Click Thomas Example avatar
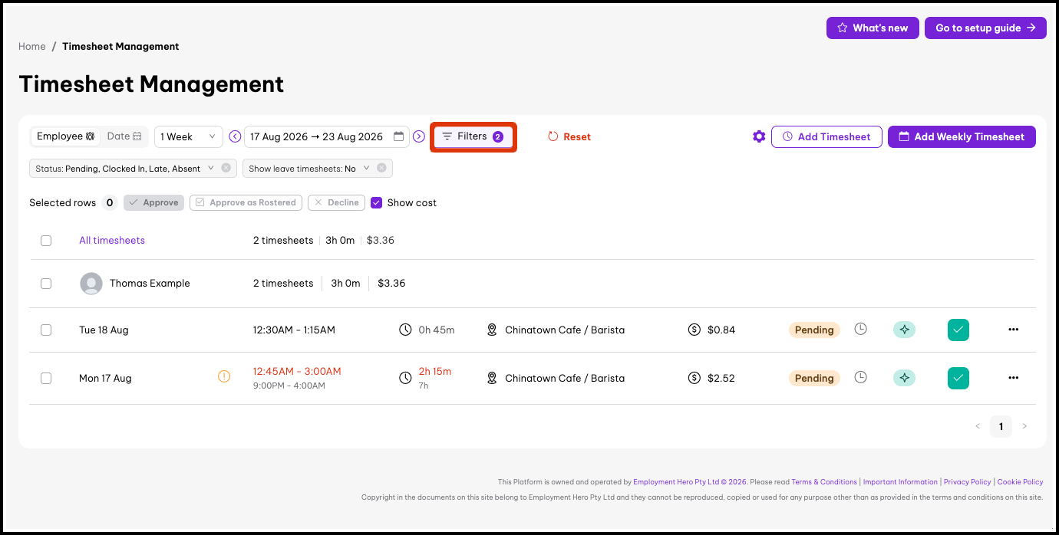 click(91, 284)
